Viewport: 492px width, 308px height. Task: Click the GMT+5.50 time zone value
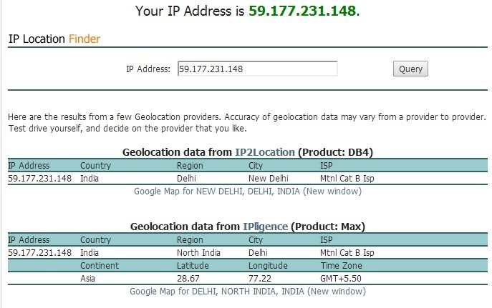[x=339, y=279]
